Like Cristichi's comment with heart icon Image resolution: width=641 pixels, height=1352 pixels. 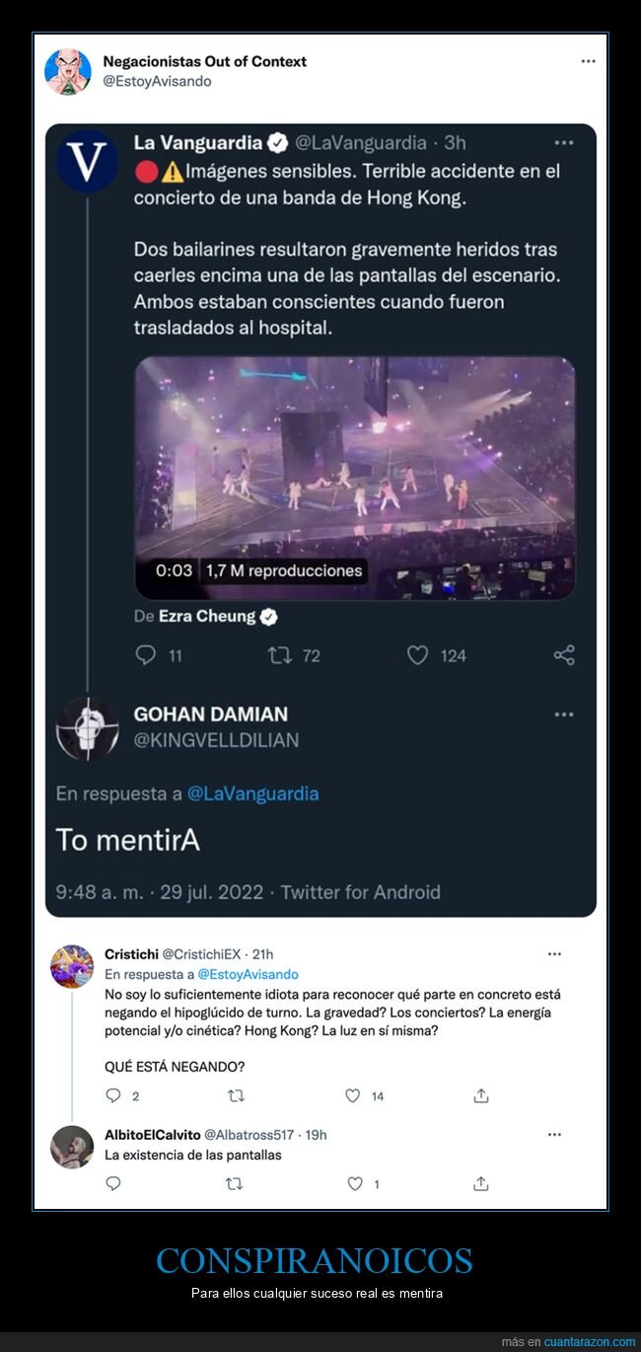353,1095
